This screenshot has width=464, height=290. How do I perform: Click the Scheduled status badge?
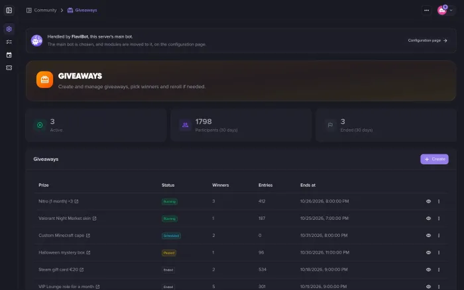coord(171,236)
